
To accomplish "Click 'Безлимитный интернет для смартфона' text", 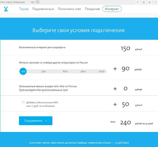I will (42, 47).
